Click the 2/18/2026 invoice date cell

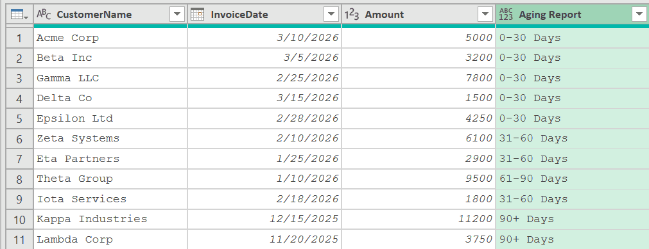tap(264, 199)
